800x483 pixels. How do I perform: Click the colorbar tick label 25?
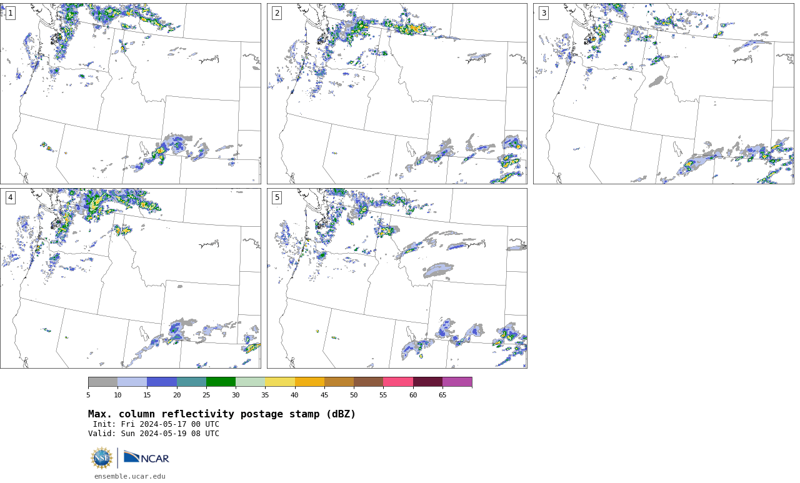(206, 395)
